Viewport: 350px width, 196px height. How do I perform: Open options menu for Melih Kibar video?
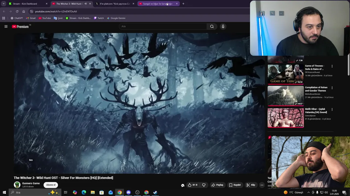tap(332, 109)
